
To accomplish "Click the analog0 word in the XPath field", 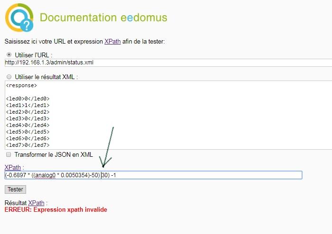I will pos(45,175).
